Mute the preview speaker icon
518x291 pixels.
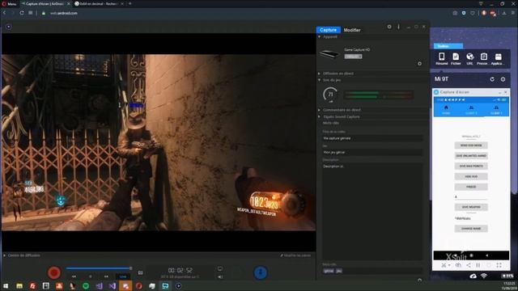[220, 276]
